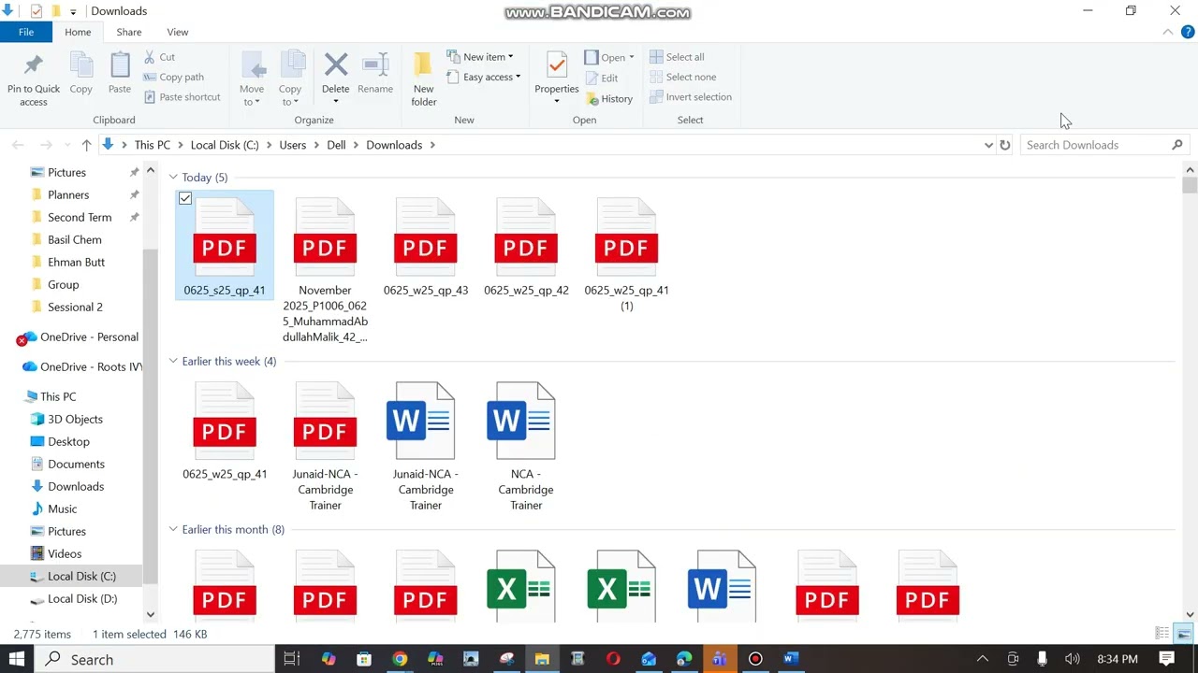The image size is (1198, 673).
Task: Open the notification center icon
Action: (x=1166, y=659)
